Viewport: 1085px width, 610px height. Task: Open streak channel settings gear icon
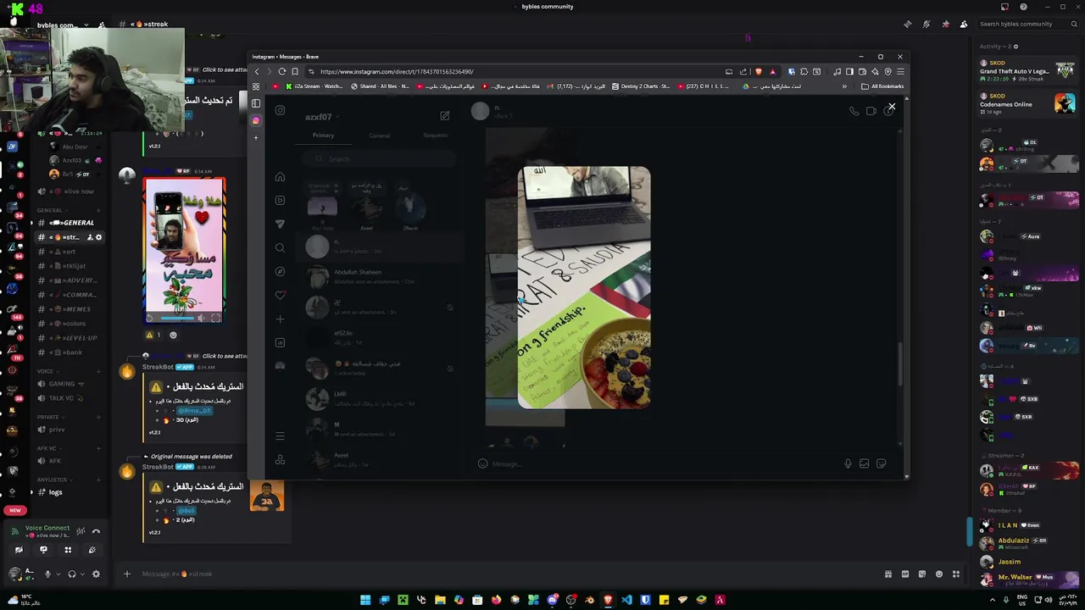click(x=98, y=237)
